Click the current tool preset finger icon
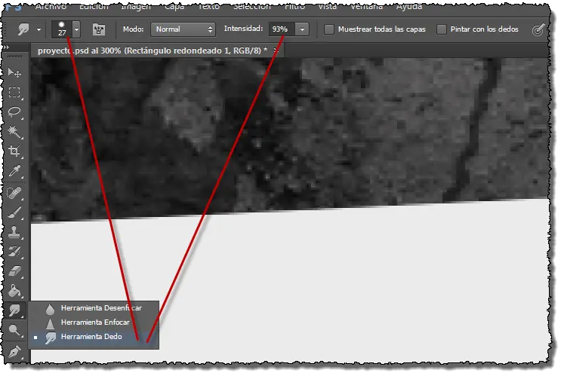Screen dimensions: 564x379 click(23, 29)
